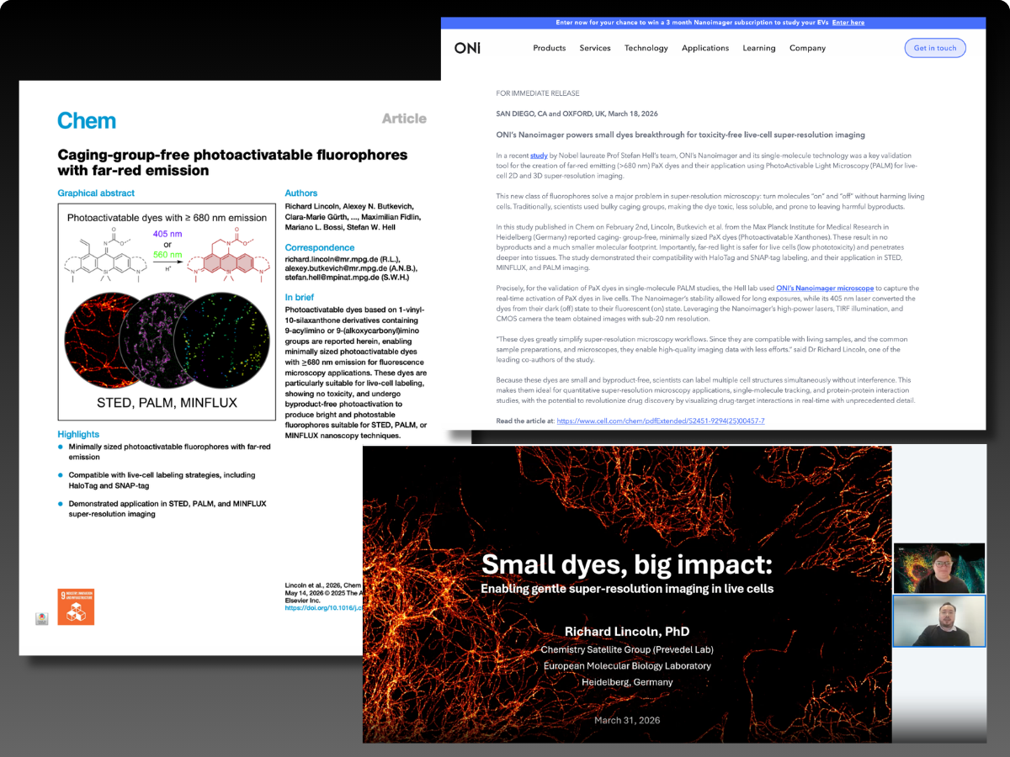Click 'European Molecular Biology Laboratory' on slide
1010x757 pixels.
(627, 665)
